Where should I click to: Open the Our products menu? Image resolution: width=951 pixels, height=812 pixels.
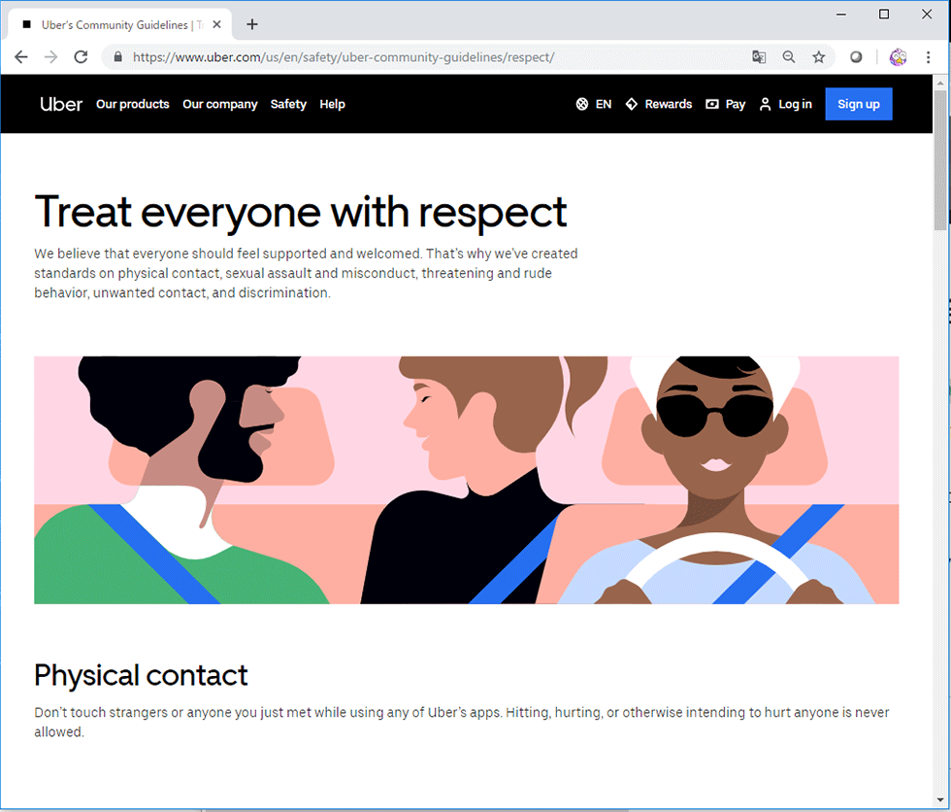coord(133,104)
